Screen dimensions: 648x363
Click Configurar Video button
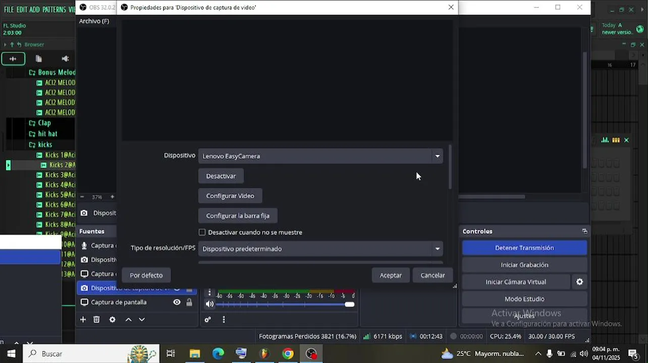pyautogui.click(x=230, y=196)
